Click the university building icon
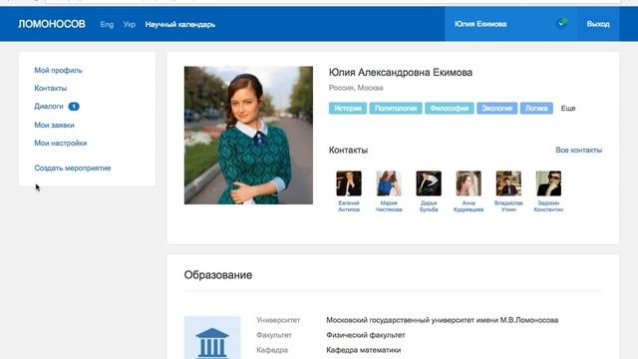Viewport: 638px width, 359px height. (212, 338)
